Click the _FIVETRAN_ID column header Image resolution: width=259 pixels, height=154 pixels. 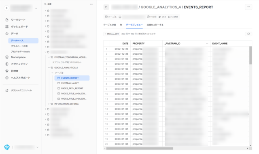click(186, 43)
